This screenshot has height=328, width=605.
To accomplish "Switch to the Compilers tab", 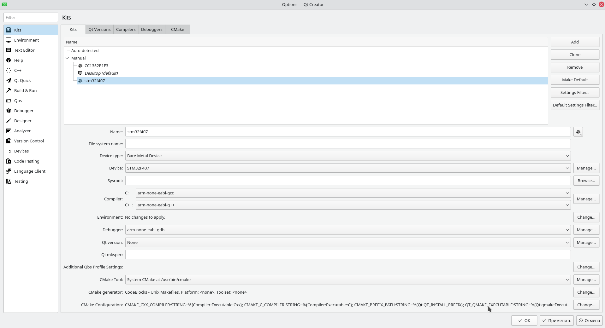I will point(126,29).
